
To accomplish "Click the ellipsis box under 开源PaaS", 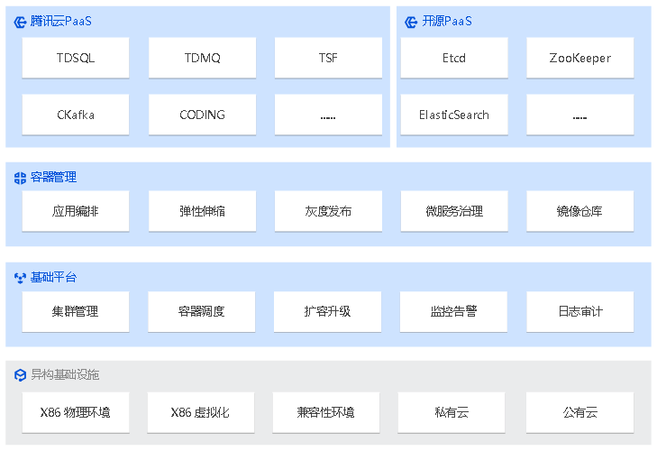I will (x=579, y=115).
